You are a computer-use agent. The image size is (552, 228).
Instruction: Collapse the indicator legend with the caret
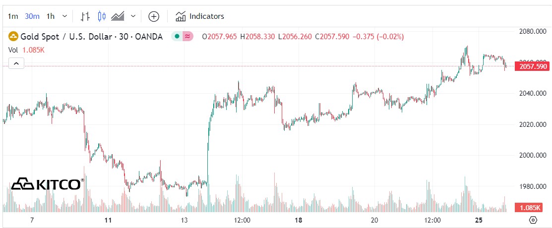tap(16, 63)
